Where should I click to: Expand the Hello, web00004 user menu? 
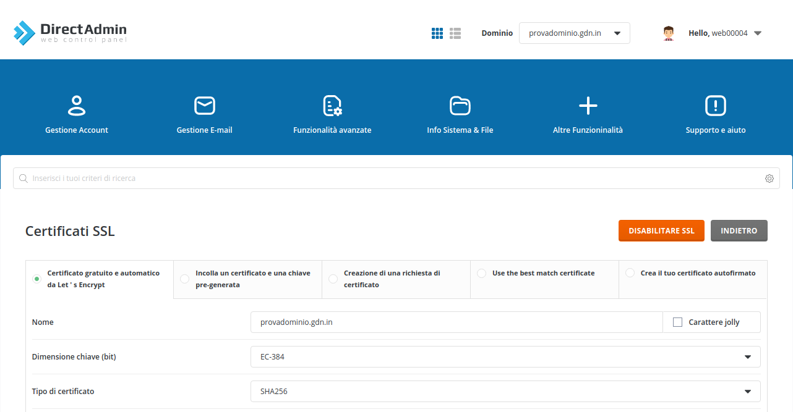[x=725, y=33]
